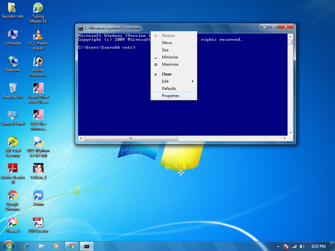The height and width of the screenshot is (251, 335).
Task: Open the volume control in system tray
Action: [302, 246]
